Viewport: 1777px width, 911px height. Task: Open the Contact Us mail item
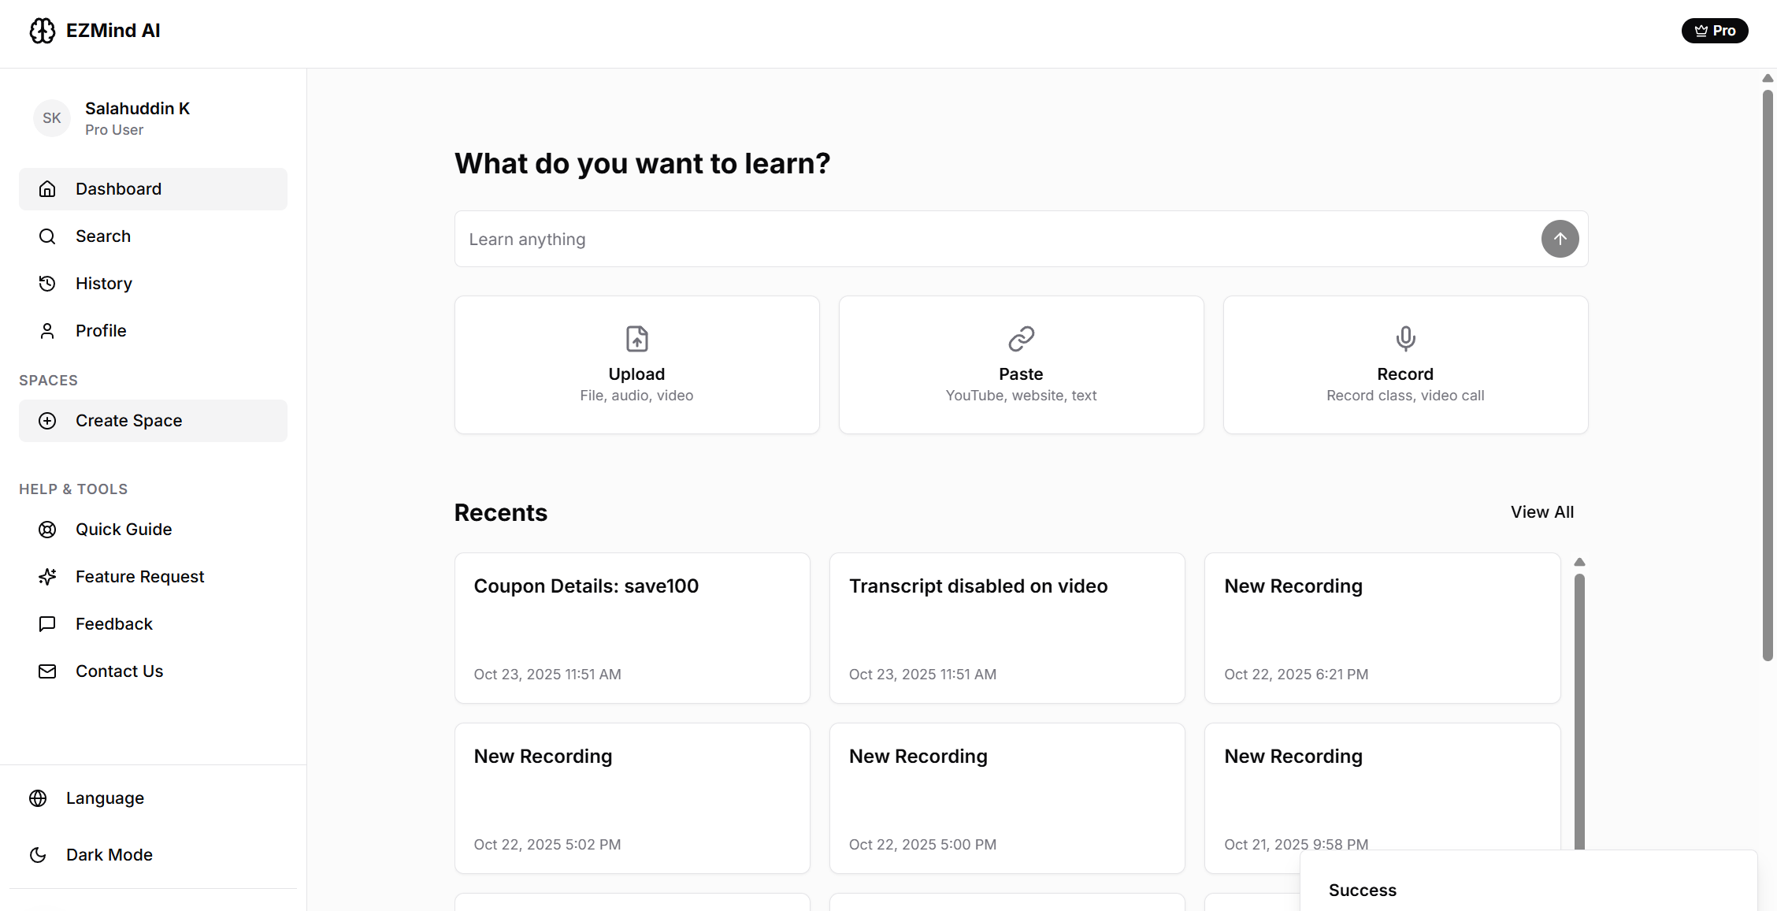pos(119,671)
